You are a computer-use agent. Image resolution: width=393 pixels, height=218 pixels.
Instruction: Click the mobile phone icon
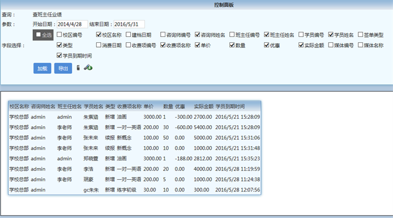click(x=78, y=68)
